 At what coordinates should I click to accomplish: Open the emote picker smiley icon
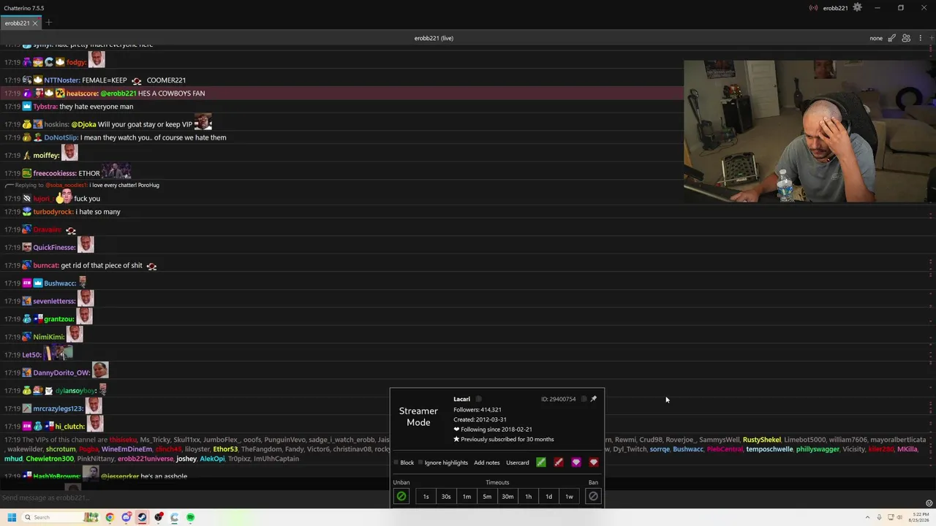click(929, 503)
